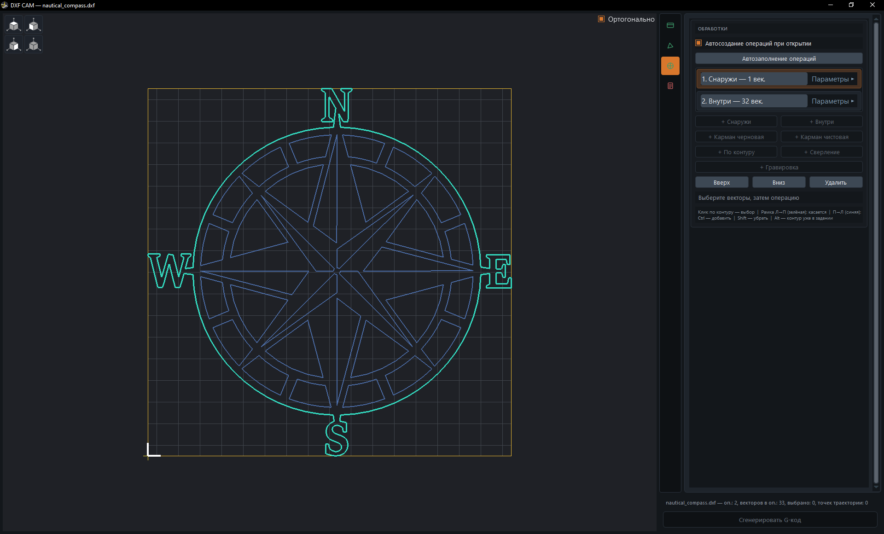Open the orange crosshair operations tab
The image size is (884, 534).
(x=670, y=66)
